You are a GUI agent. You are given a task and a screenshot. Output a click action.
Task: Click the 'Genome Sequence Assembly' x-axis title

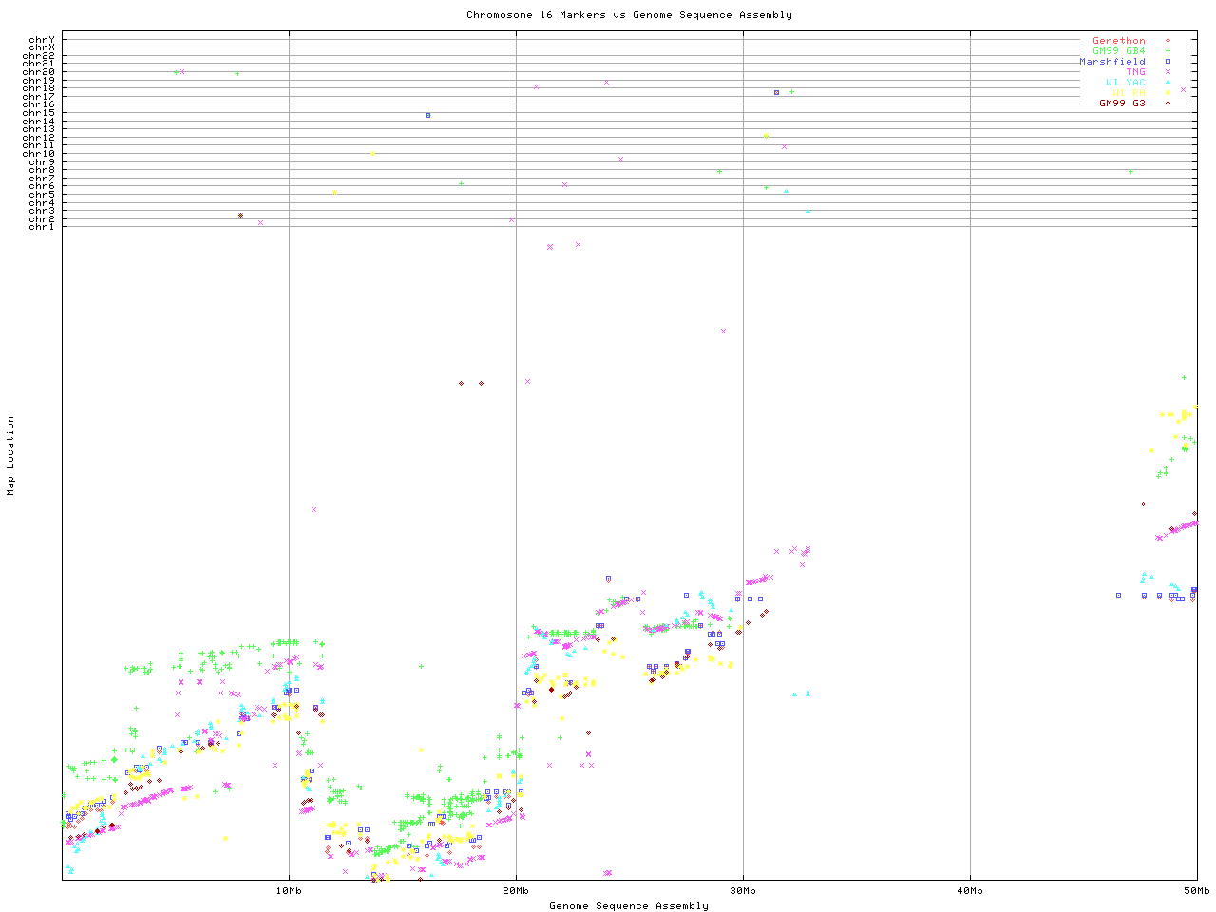coord(629,906)
